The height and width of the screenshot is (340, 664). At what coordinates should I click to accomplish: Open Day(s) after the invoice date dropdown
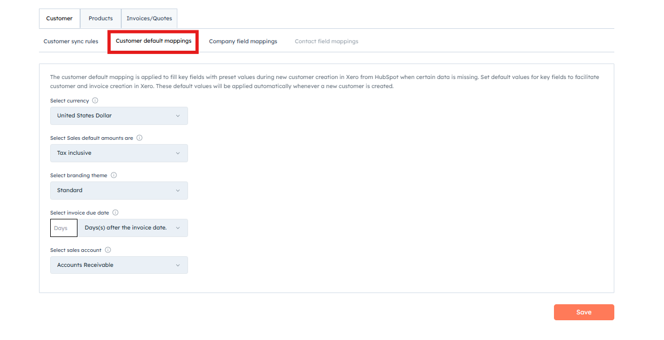coord(133,228)
